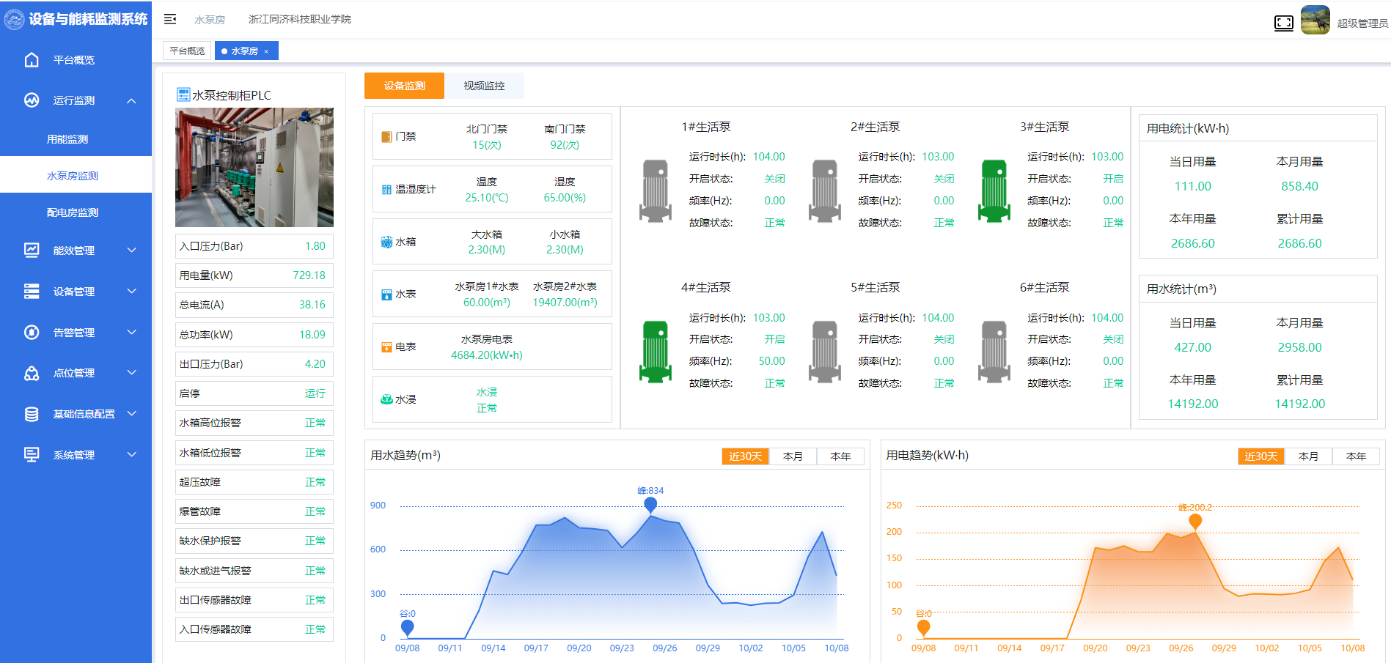Click the 温湿度计 thermometer icon
Viewport: 1391px width, 663px height.
[x=386, y=189]
